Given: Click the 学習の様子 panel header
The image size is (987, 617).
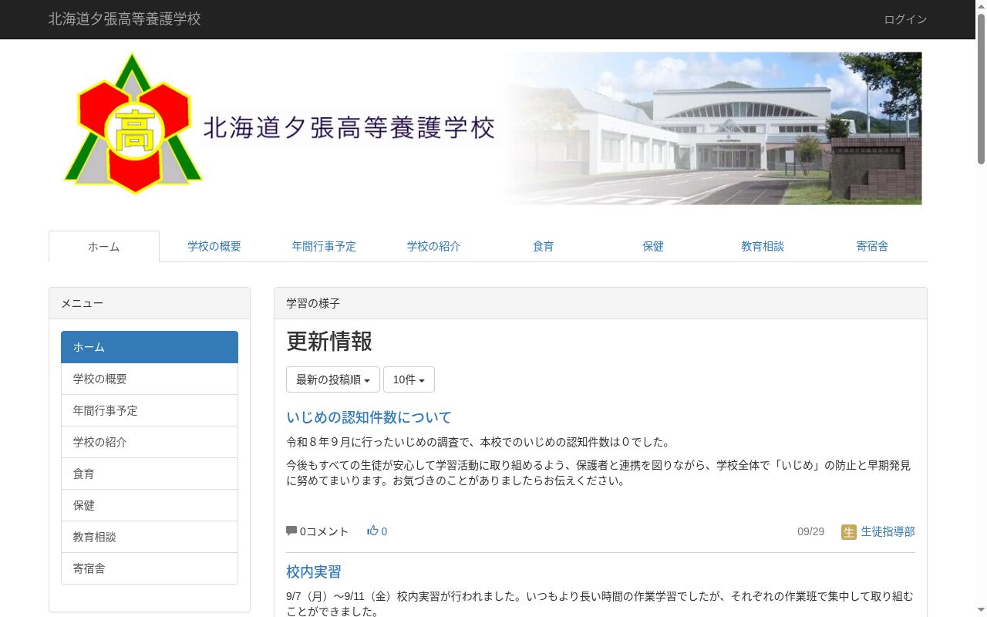Looking at the screenshot, I should (601, 303).
